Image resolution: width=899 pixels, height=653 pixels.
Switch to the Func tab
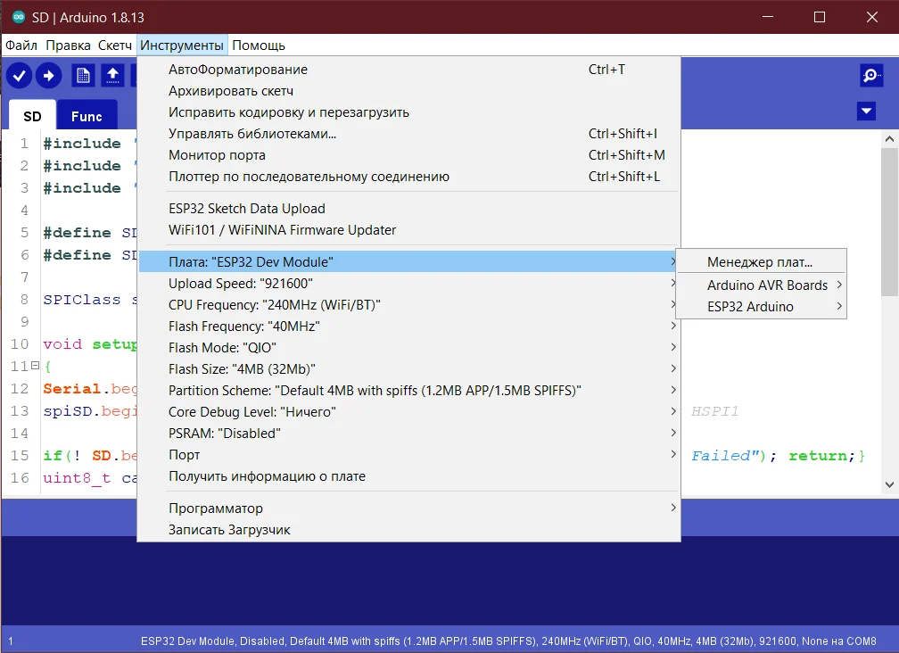coord(87,116)
